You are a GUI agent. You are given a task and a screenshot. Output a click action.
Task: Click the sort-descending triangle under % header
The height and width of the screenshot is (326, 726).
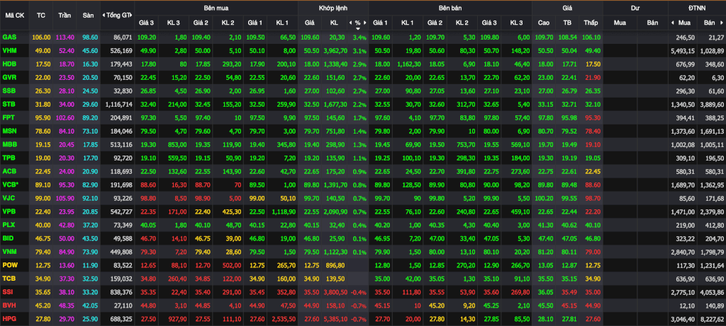coord(357,28)
